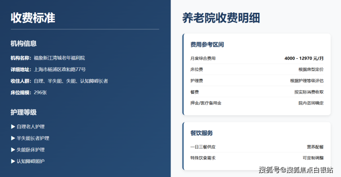Select the 按实际消费收取 value
Screen dimensions: 341x177
pyautogui.click(x=309, y=92)
